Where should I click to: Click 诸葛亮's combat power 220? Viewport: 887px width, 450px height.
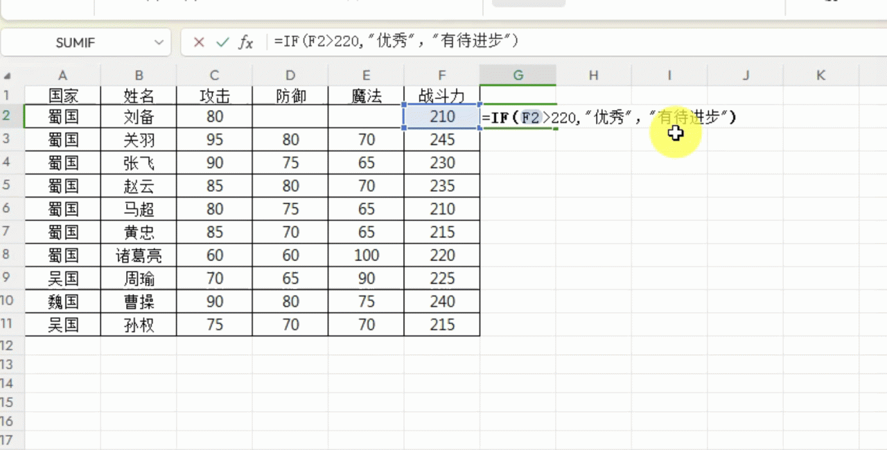coord(441,255)
